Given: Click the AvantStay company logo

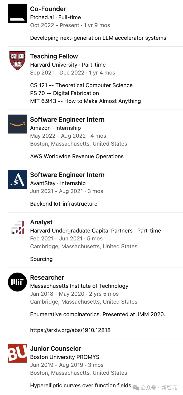Looking at the screenshot, I should click(17, 179).
